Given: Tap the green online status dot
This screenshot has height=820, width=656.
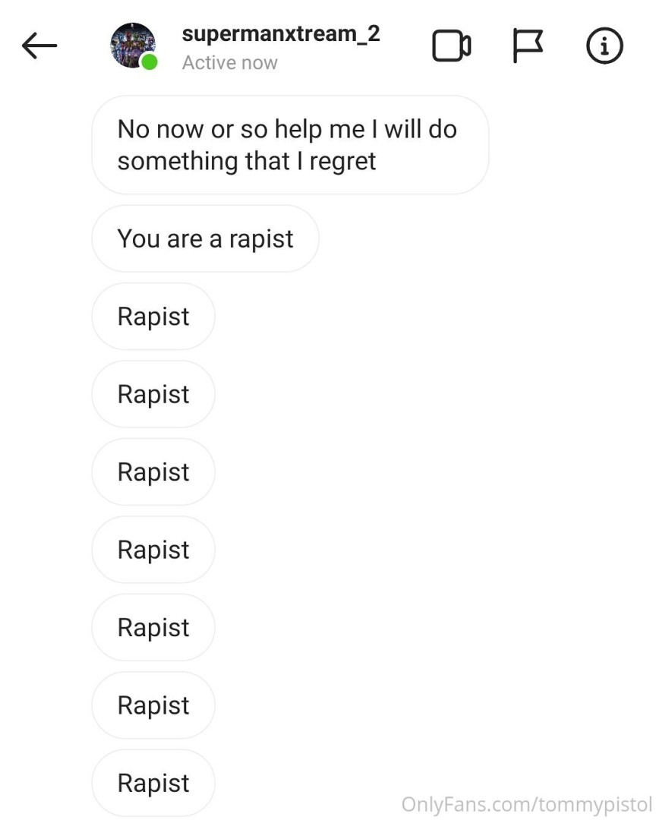Looking at the screenshot, I should pyautogui.click(x=150, y=63).
